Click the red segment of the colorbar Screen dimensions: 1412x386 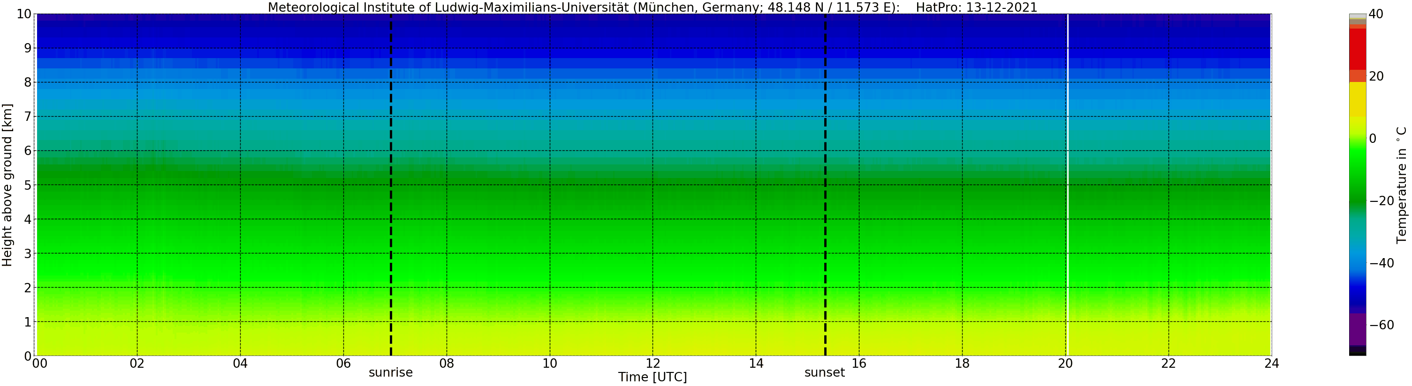point(1357,49)
